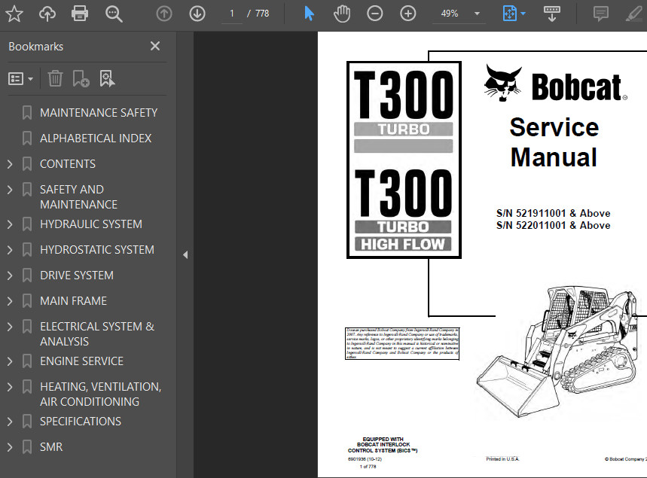Go to next page arrow
Viewport: 647px width, 478px height.
pyautogui.click(x=197, y=14)
